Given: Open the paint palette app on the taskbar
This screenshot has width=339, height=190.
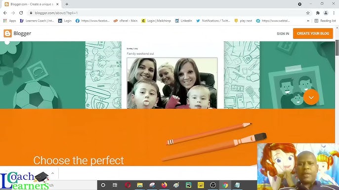Looking at the screenshot, I should [x=176, y=185].
